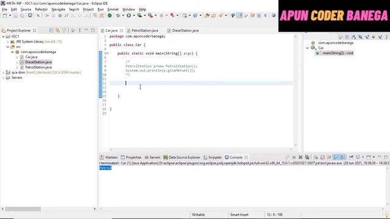Collapse the IOC1 project node
This screenshot has height=219, width=390.
pyautogui.click(x=3, y=36)
